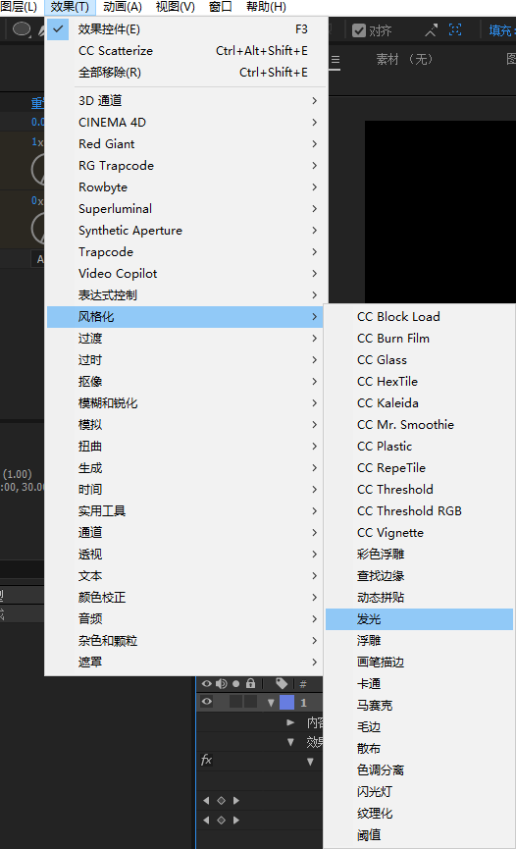The height and width of the screenshot is (849, 516).
Task: Apply the 马赛克 mosaic effect
Action: pos(419,705)
